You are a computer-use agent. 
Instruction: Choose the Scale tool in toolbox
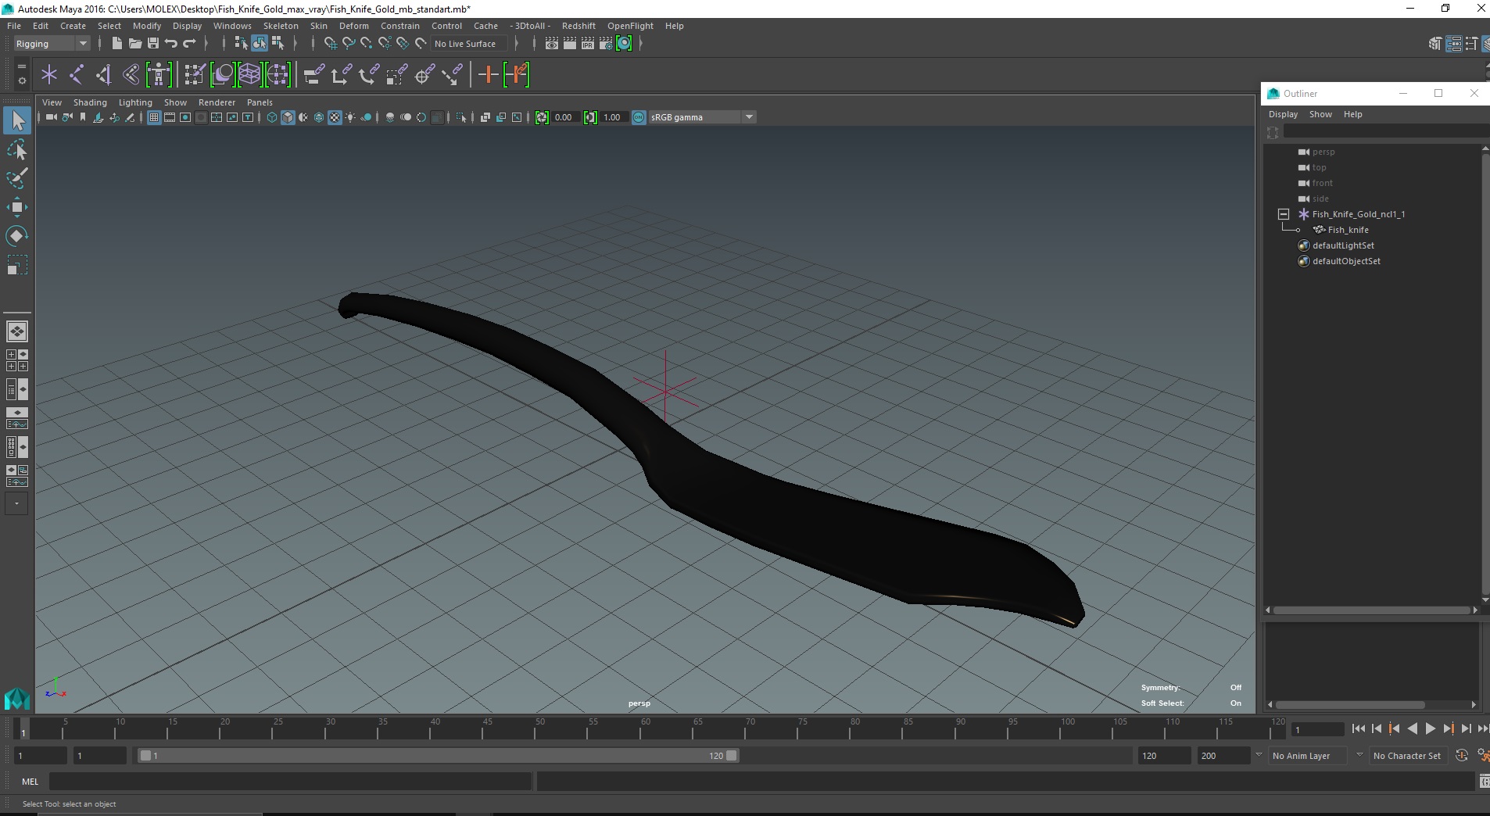coord(17,265)
